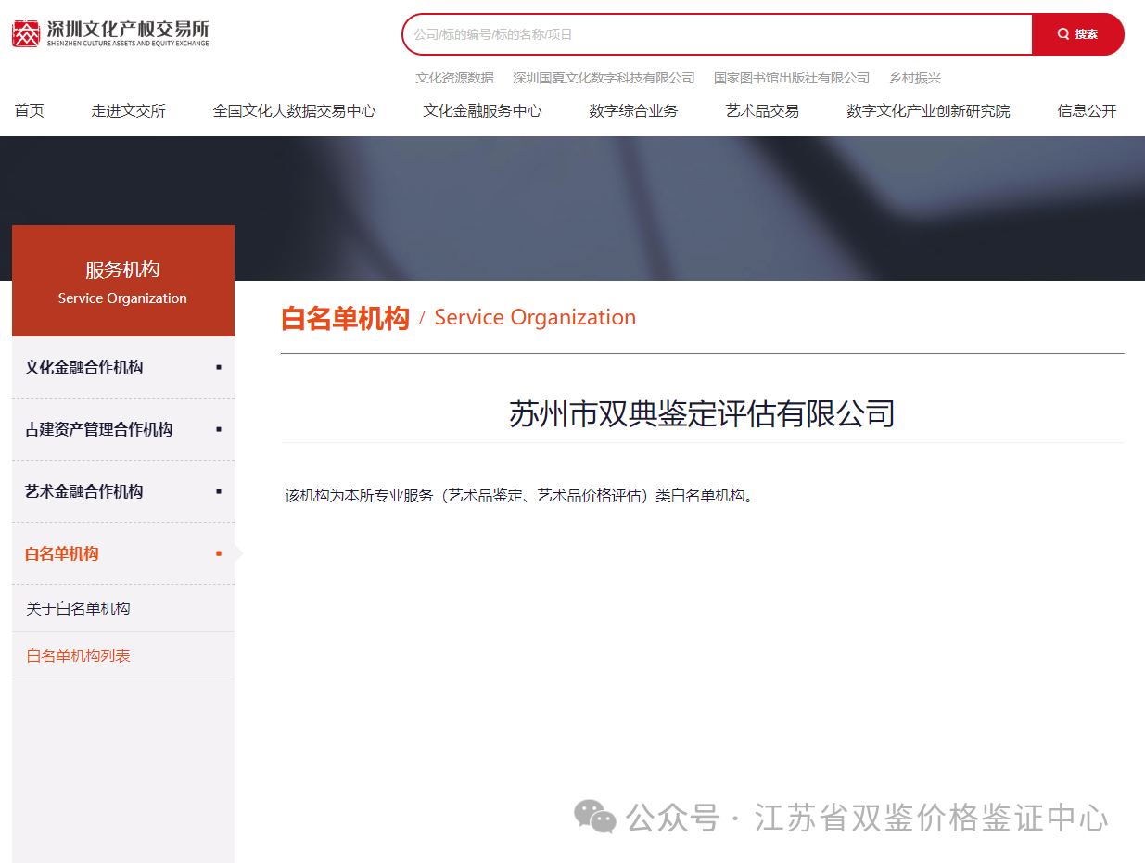Go to 首页 in the navigation bar
Viewport: 1145px width, 863px height.
(x=30, y=111)
